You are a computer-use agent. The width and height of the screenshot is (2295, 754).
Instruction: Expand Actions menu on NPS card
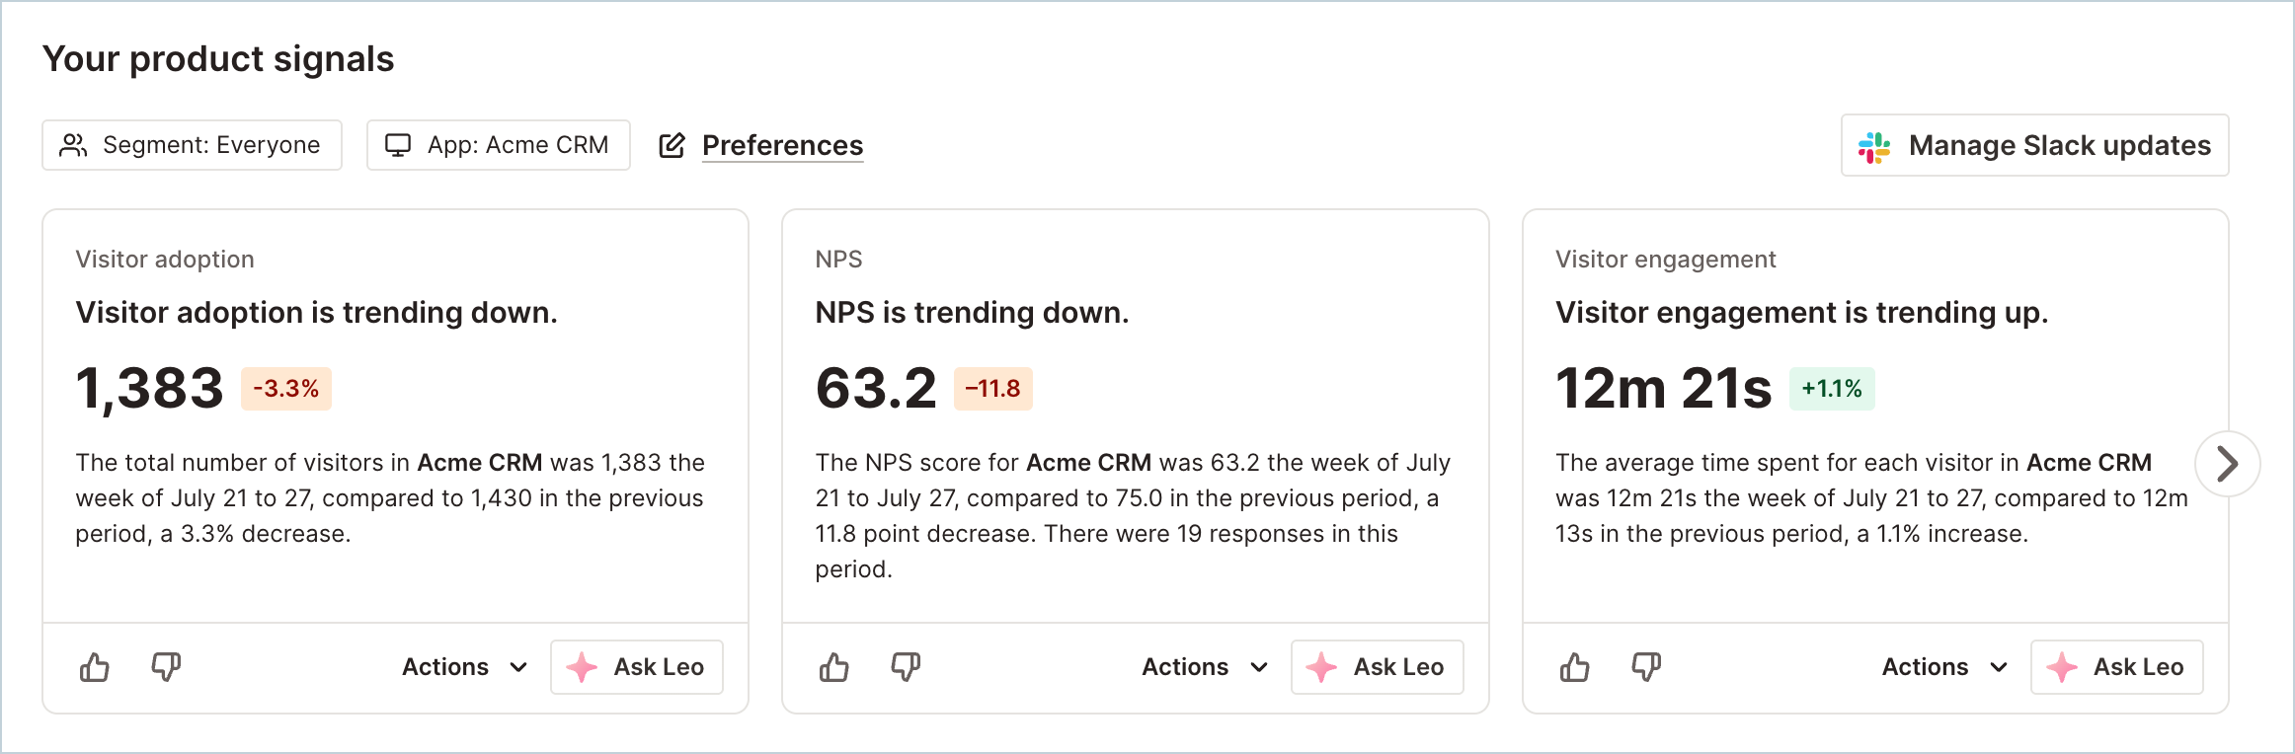click(1205, 667)
